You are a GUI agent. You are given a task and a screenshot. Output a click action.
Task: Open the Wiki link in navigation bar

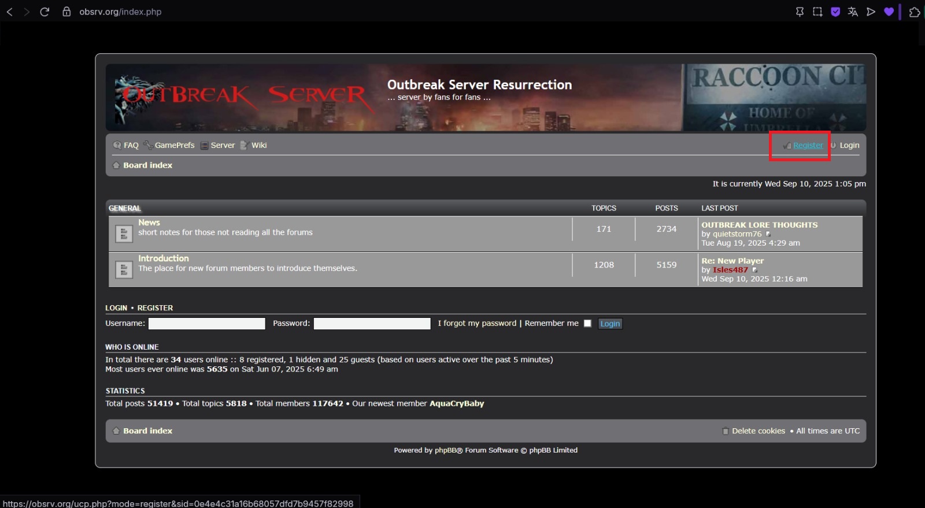[x=258, y=146]
